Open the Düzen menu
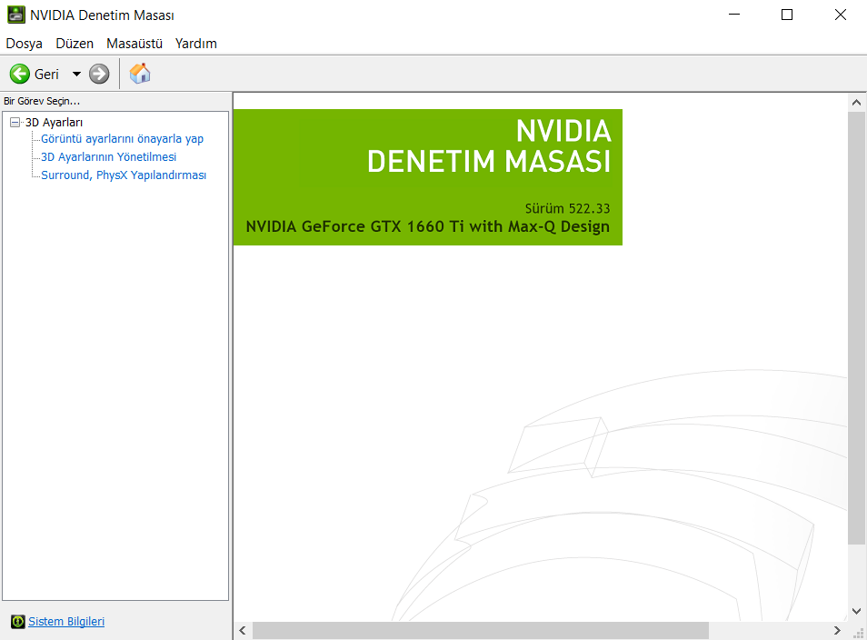 pos(75,43)
